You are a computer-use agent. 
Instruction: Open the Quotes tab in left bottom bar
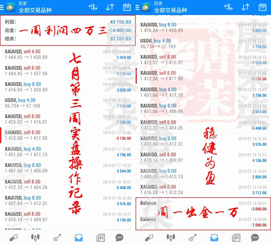tap(13, 238)
